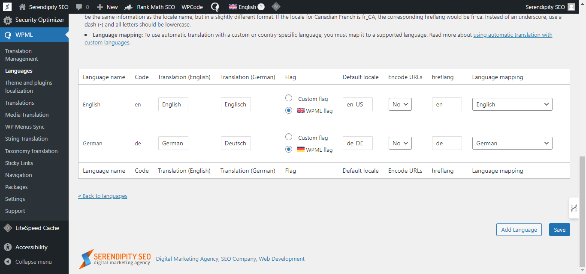Edit the hreflang field for English
The image size is (586, 274).
tap(447, 104)
